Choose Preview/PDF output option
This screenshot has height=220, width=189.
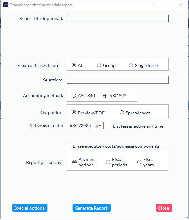pyautogui.click(x=88, y=113)
